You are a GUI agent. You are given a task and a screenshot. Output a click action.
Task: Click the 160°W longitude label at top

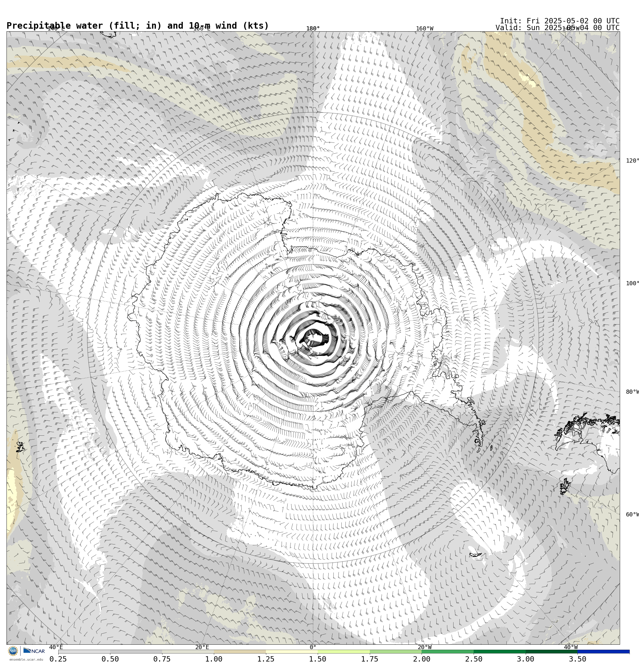coord(425,29)
